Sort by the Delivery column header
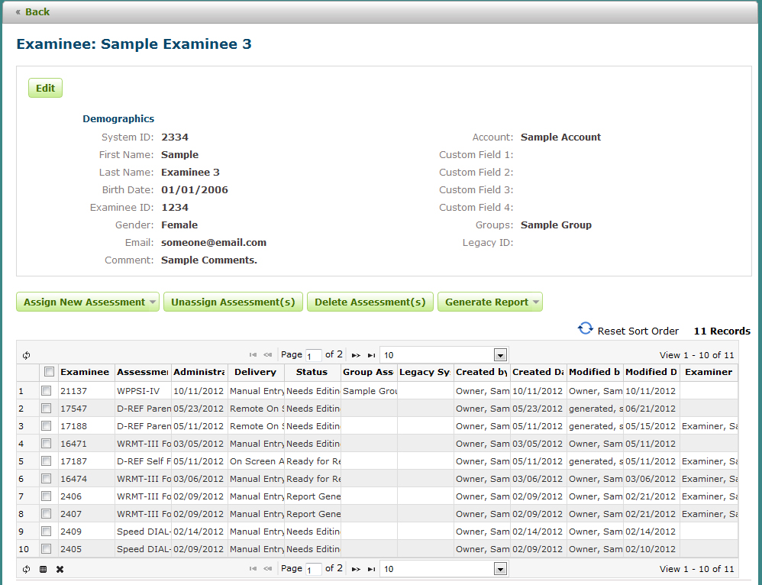 click(255, 372)
